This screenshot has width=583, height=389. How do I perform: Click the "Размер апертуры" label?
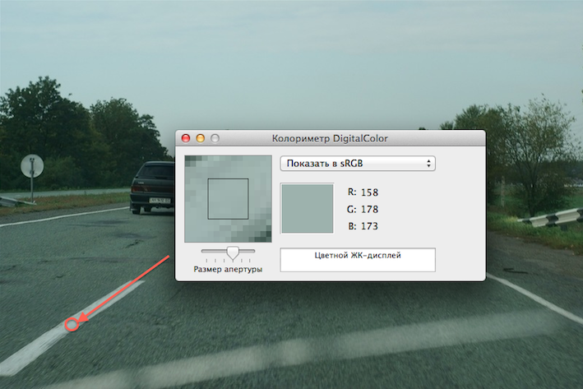point(228,269)
